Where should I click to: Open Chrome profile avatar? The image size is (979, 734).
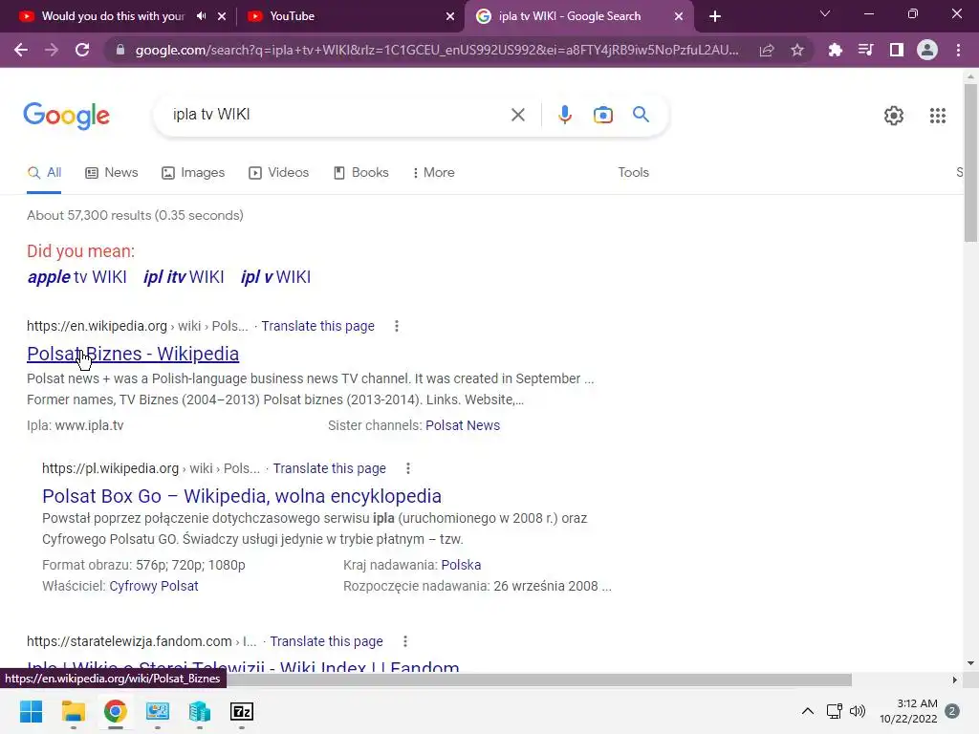point(927,50)
